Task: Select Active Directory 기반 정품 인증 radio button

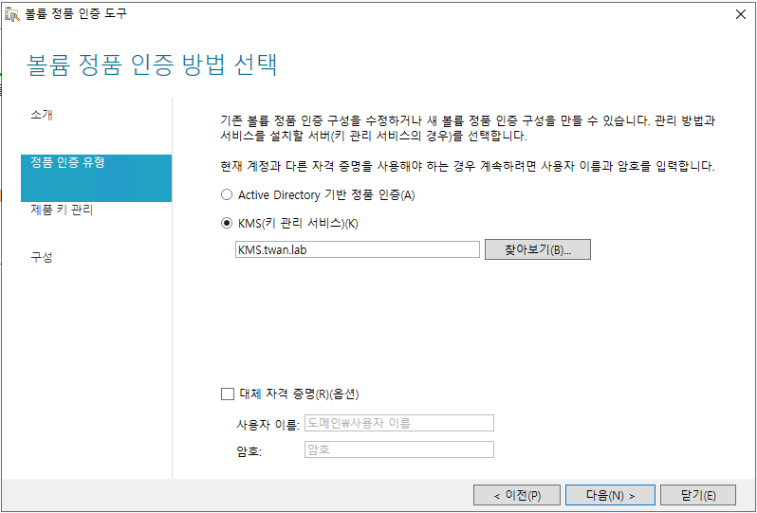Action: [x=227, y=195]
